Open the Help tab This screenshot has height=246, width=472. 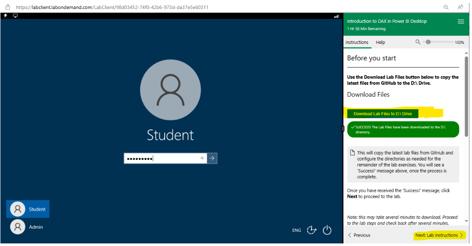pyautogui.click(x=380, y=43)
